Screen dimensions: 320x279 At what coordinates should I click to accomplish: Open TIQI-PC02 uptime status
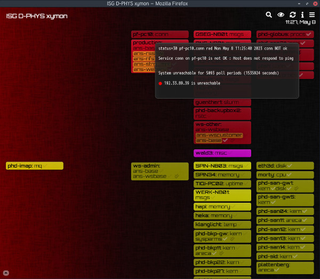tap(222, 184)
